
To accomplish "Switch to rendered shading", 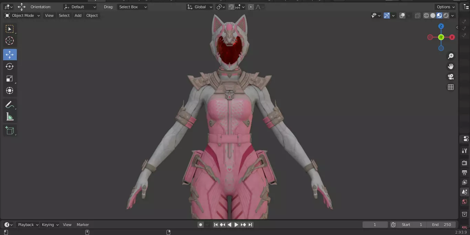I will coord(446,15).
